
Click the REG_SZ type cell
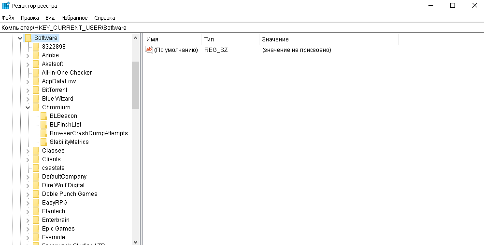tap(216, 50)
